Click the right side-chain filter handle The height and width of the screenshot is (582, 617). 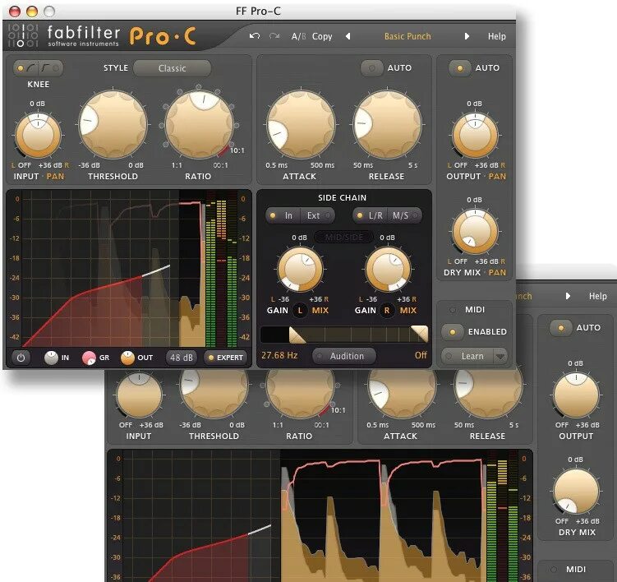tap(420, 334)
